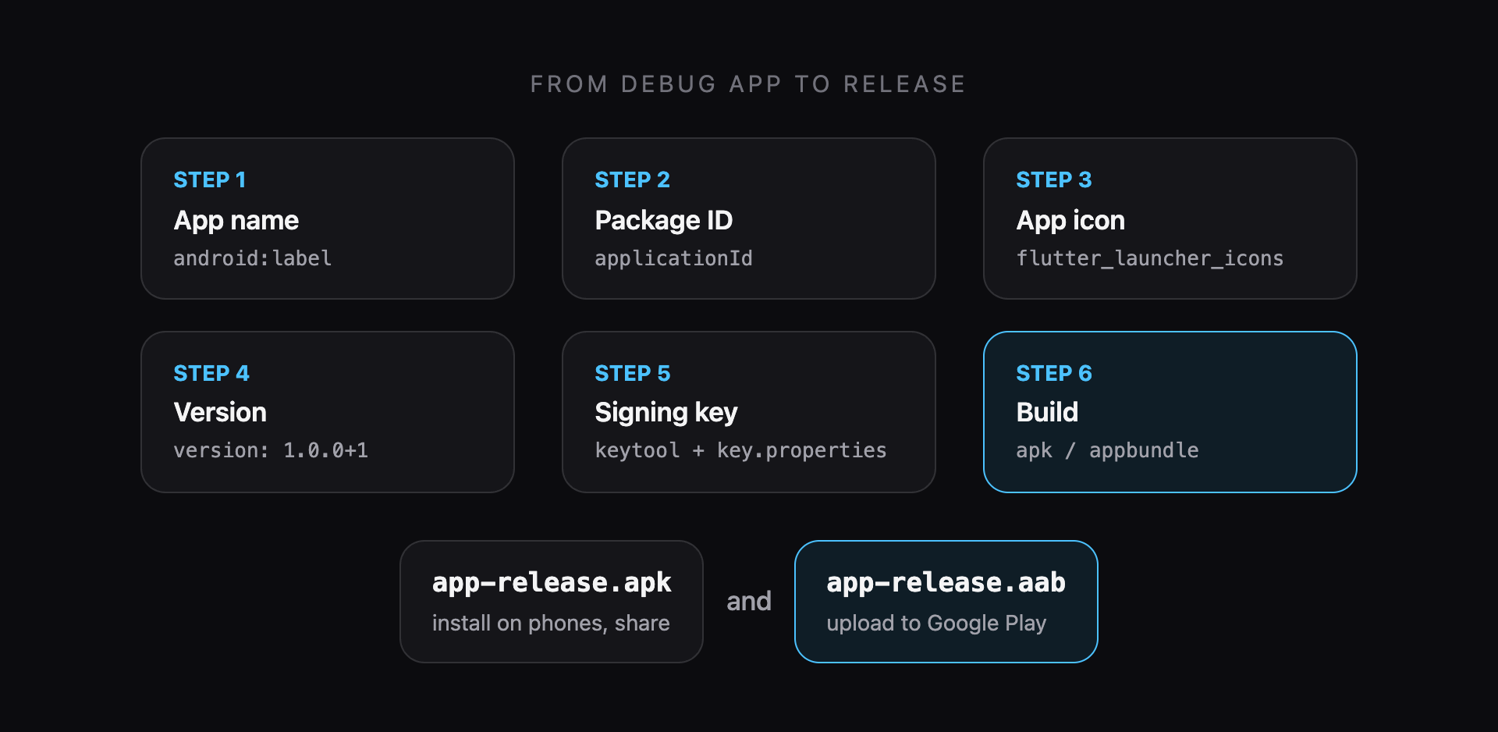Click the 'App icon' title
The height and width of the screenshot is (732, 1498).
[1070, 221]
